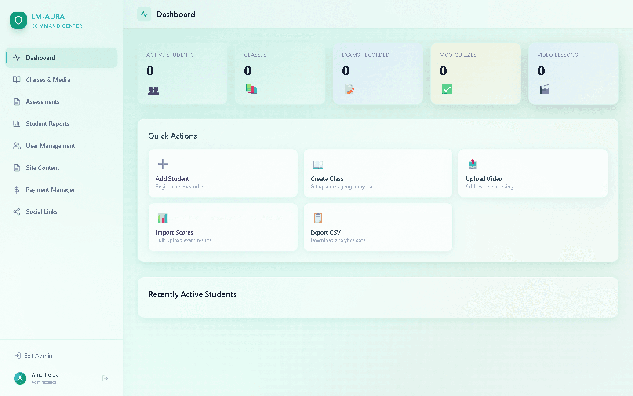Click the Exams Recorded pencil-paper icon
Image resolution: width=633 pixels, height=396 pixels.
point(349,89)
